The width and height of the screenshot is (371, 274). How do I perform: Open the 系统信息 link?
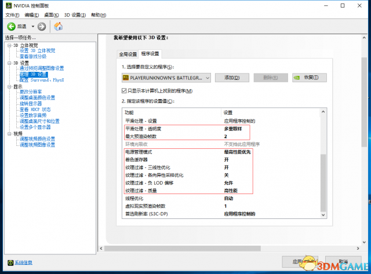(x=24, y=262)
